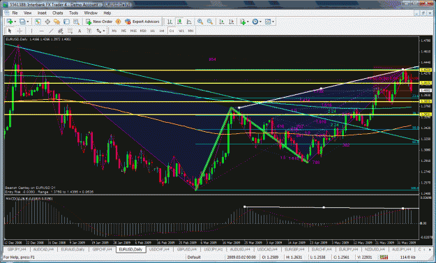Open the Charts menu
436x263 pixels.
pyautogui.click(x=58, y=13)
